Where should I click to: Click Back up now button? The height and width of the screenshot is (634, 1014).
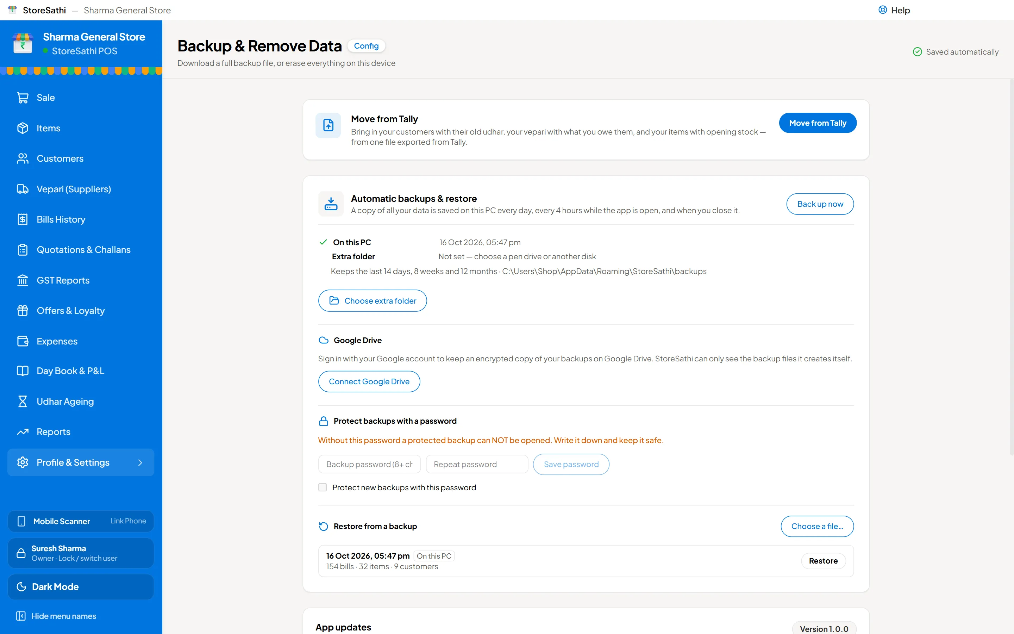click(820, 204)
